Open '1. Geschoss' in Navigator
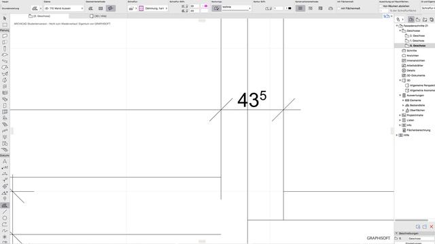This screenshot has height=244, width=435. click(x=417, y=41)
